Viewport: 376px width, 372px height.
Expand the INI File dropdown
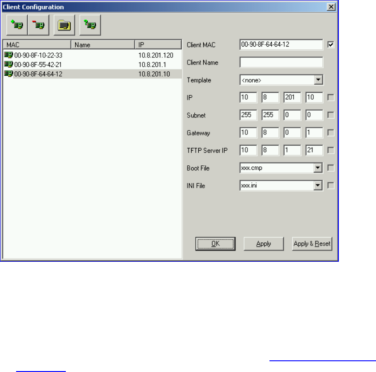(x=318, y=186)
